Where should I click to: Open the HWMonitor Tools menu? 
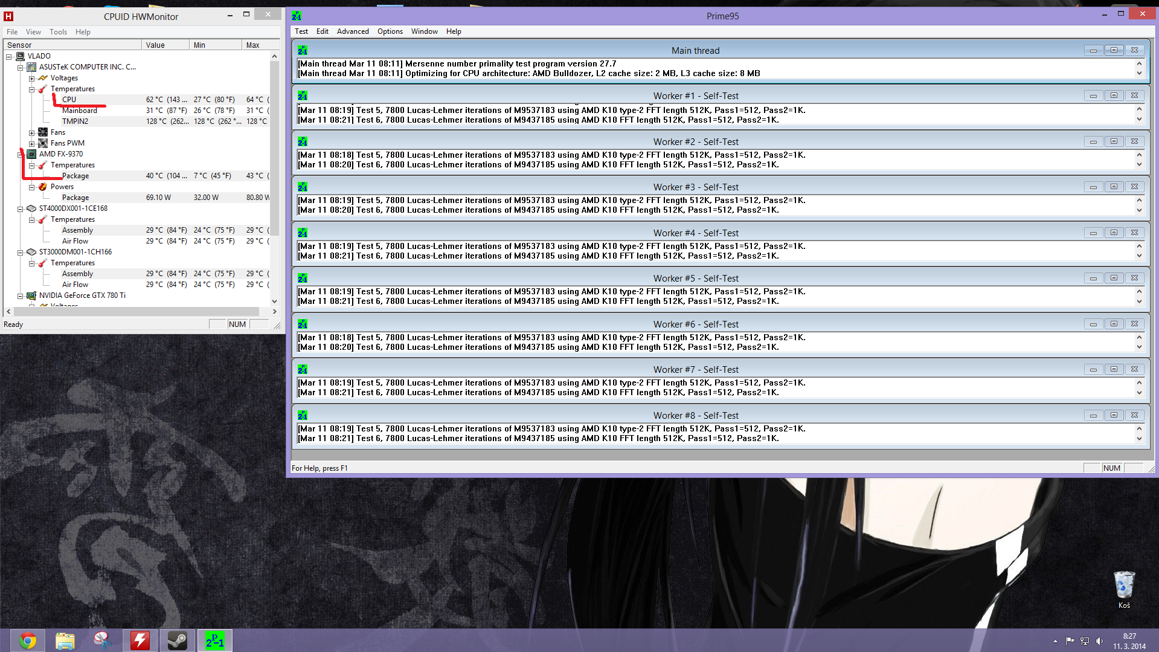click(58, 32)
